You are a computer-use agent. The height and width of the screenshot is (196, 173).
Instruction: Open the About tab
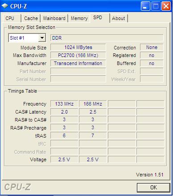click(119, 18)
